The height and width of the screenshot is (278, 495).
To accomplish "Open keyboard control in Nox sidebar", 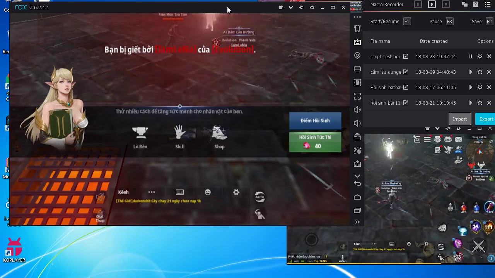I will click(x=357, y=42).
